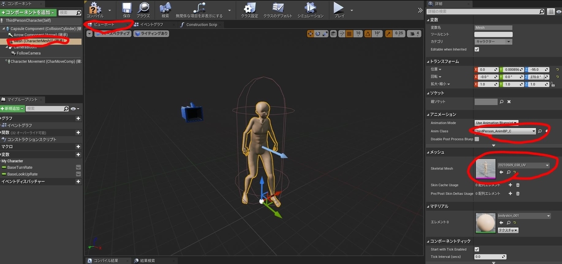Click the 検索 (Find) binoculars icon
Image resolution: width=562 pixels, height=264 pixels.
click(165, 9)
